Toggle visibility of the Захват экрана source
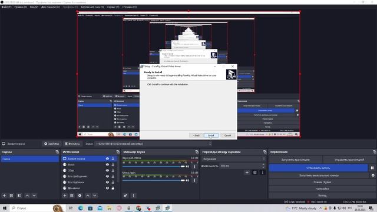377x212 pixels. 107,158
